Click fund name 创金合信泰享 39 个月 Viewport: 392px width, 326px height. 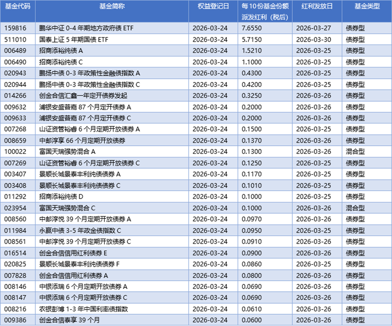pyautogui.click(x=69, y=320)
